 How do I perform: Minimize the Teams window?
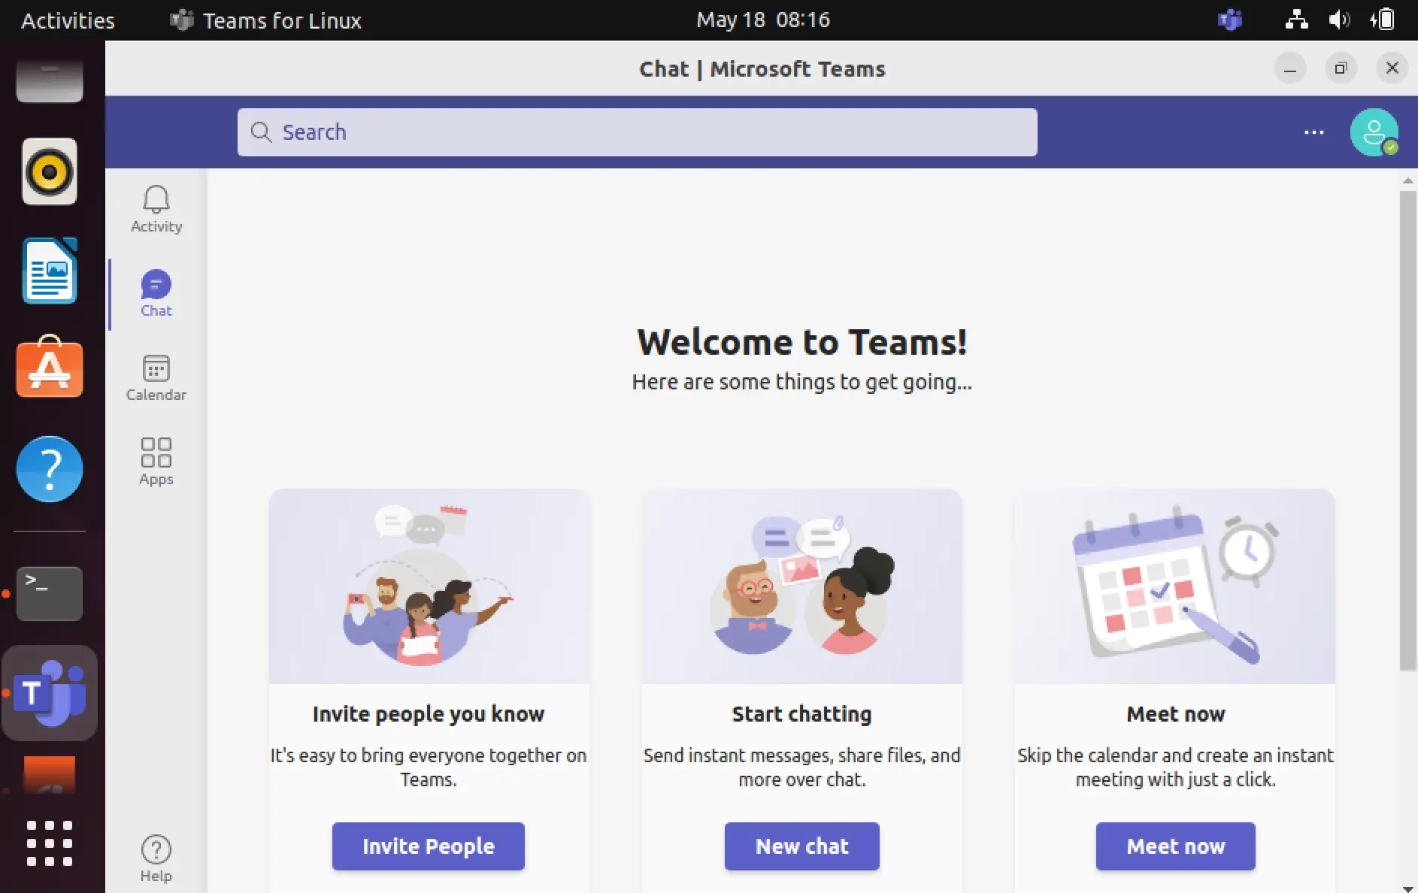1289,68
